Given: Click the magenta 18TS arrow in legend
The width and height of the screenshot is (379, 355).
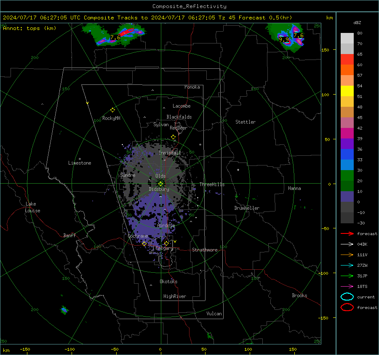Looking at the screenshot, I should (347, 287).
